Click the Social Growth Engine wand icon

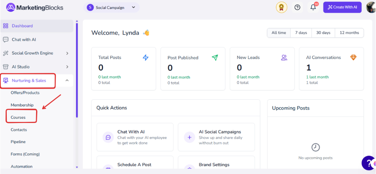pyautogui.click(x=6, y=53)
